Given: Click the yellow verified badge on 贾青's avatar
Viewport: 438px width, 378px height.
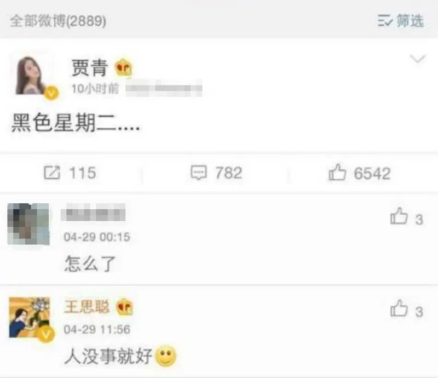Looking at the screenshot, I should pos(51,93).
